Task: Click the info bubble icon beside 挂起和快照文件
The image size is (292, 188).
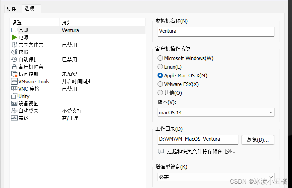Action: (x=161, y=151)
